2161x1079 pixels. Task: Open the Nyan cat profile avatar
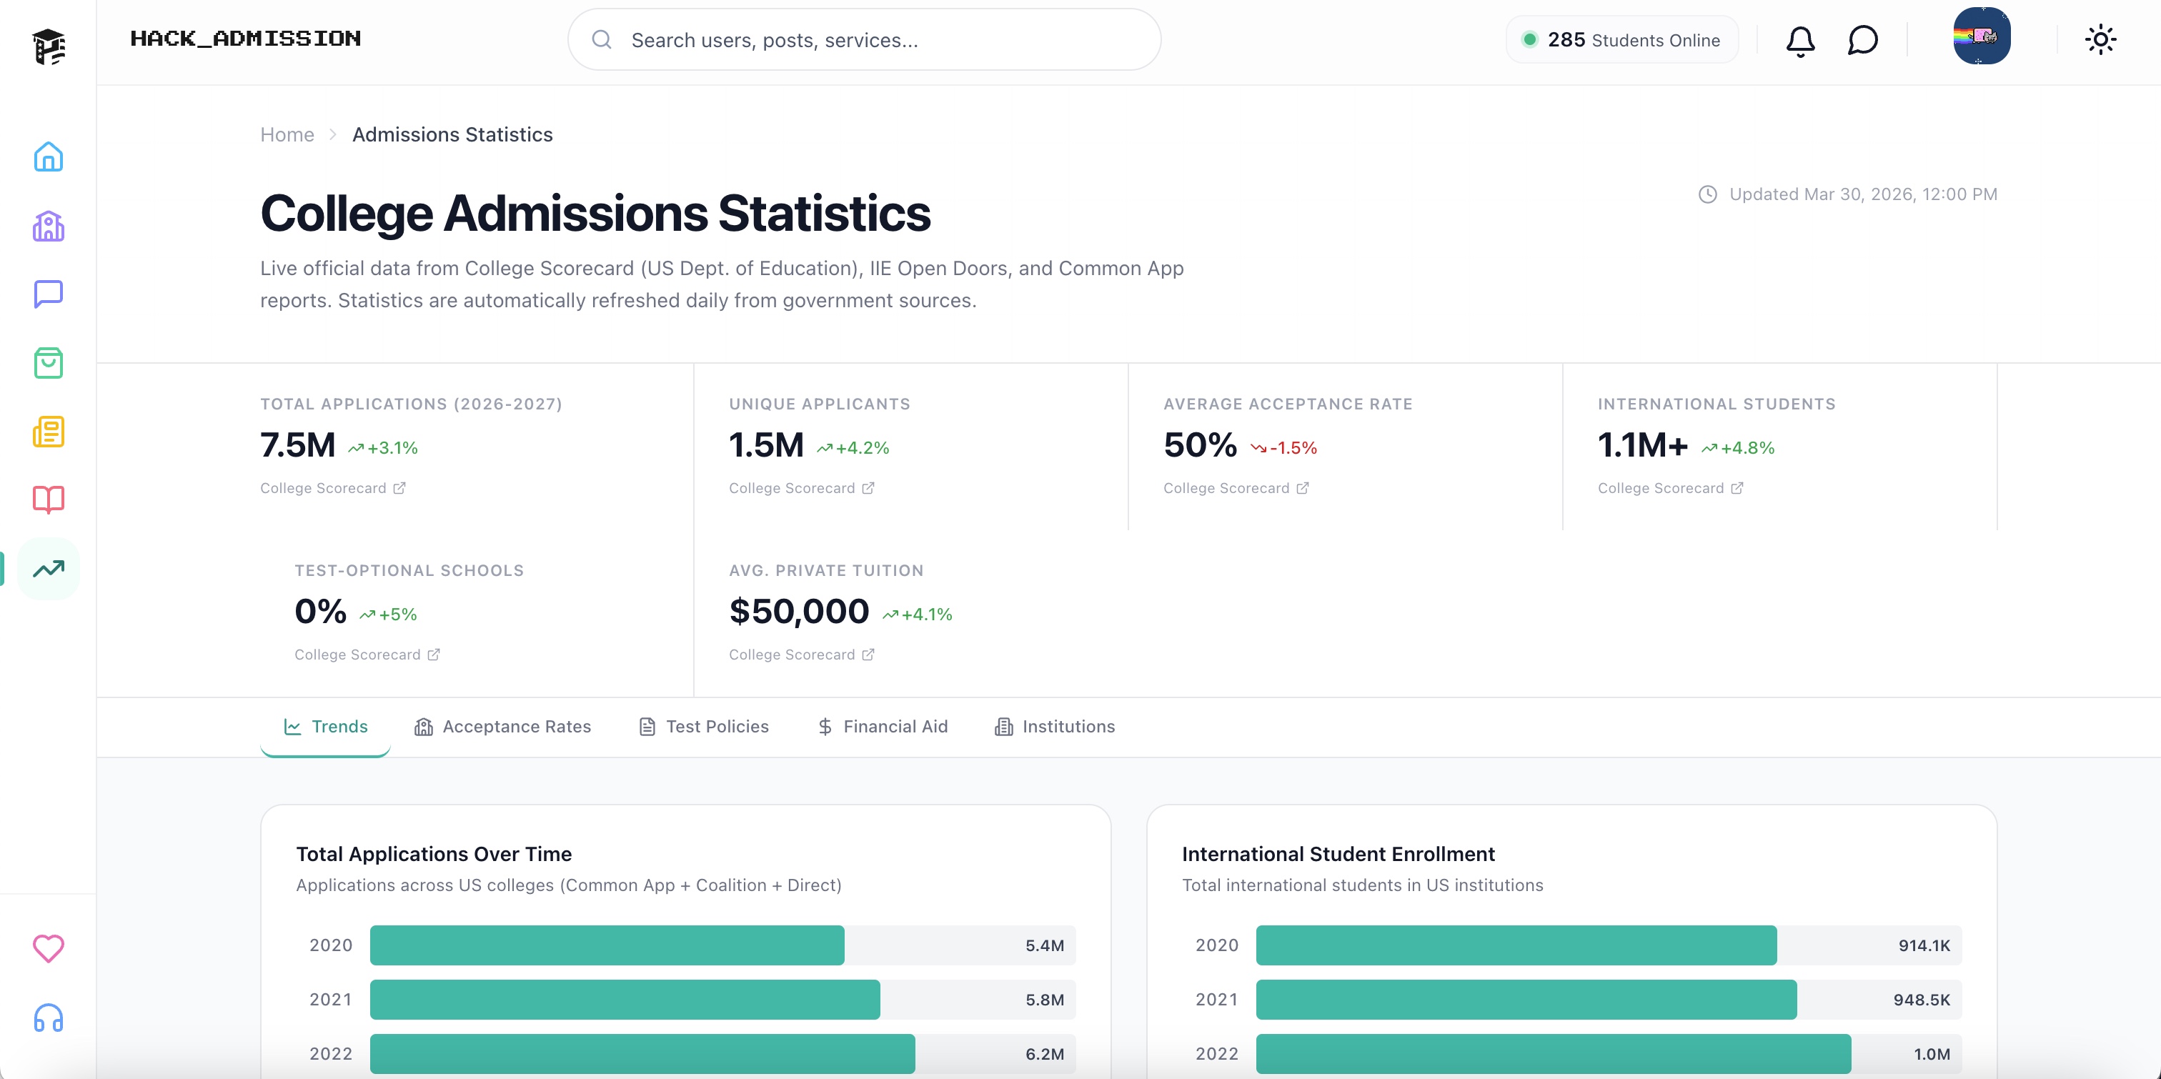pos(1981,37)
